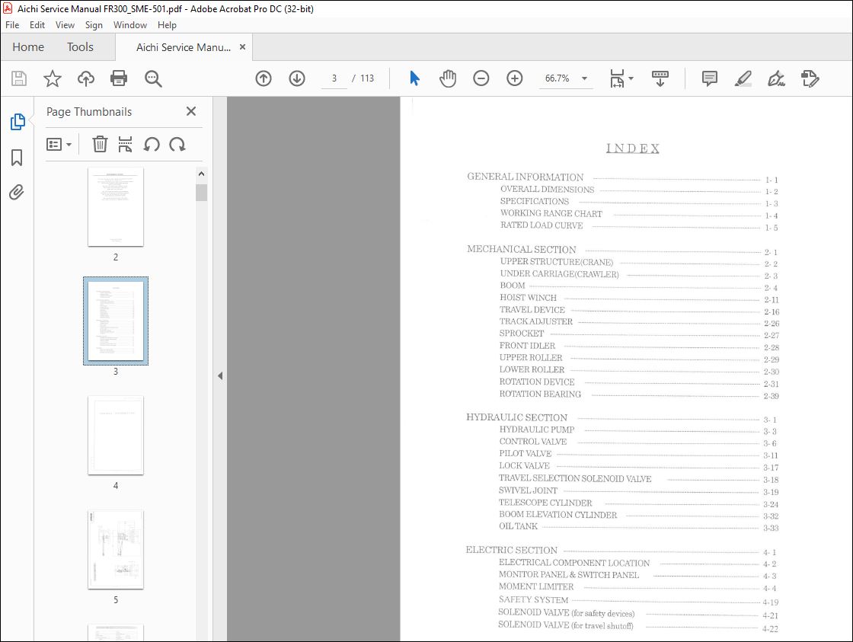Switch to the Tools tab
853x642 pixels.
80,47
